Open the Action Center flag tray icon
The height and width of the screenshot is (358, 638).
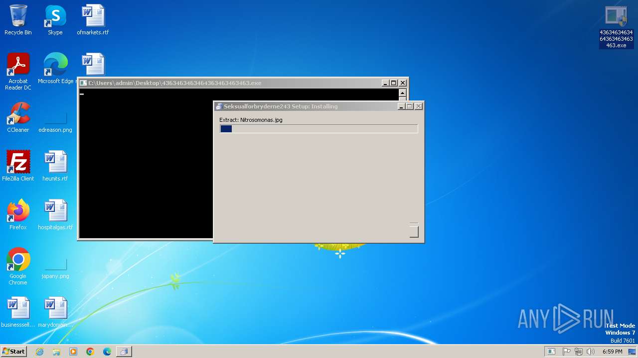(x=567, y=352)
